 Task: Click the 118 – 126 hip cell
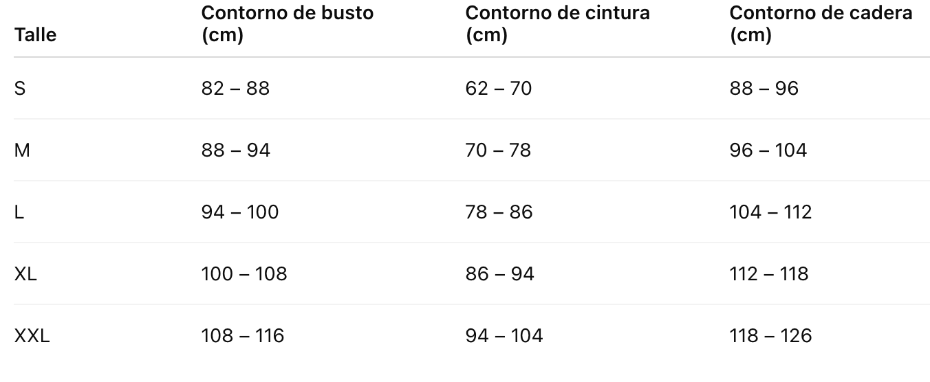(770, 336)
